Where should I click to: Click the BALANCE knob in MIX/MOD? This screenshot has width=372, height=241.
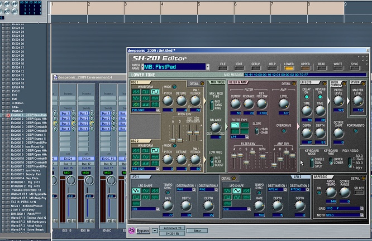(216, 128)
